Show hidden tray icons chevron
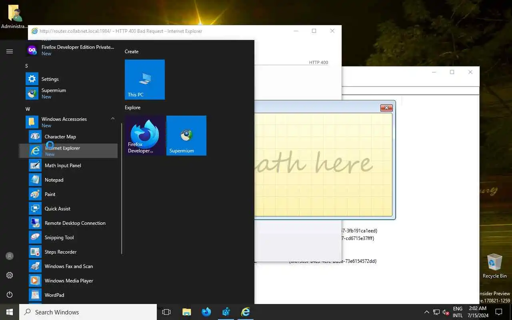 [x=426, y=312]
